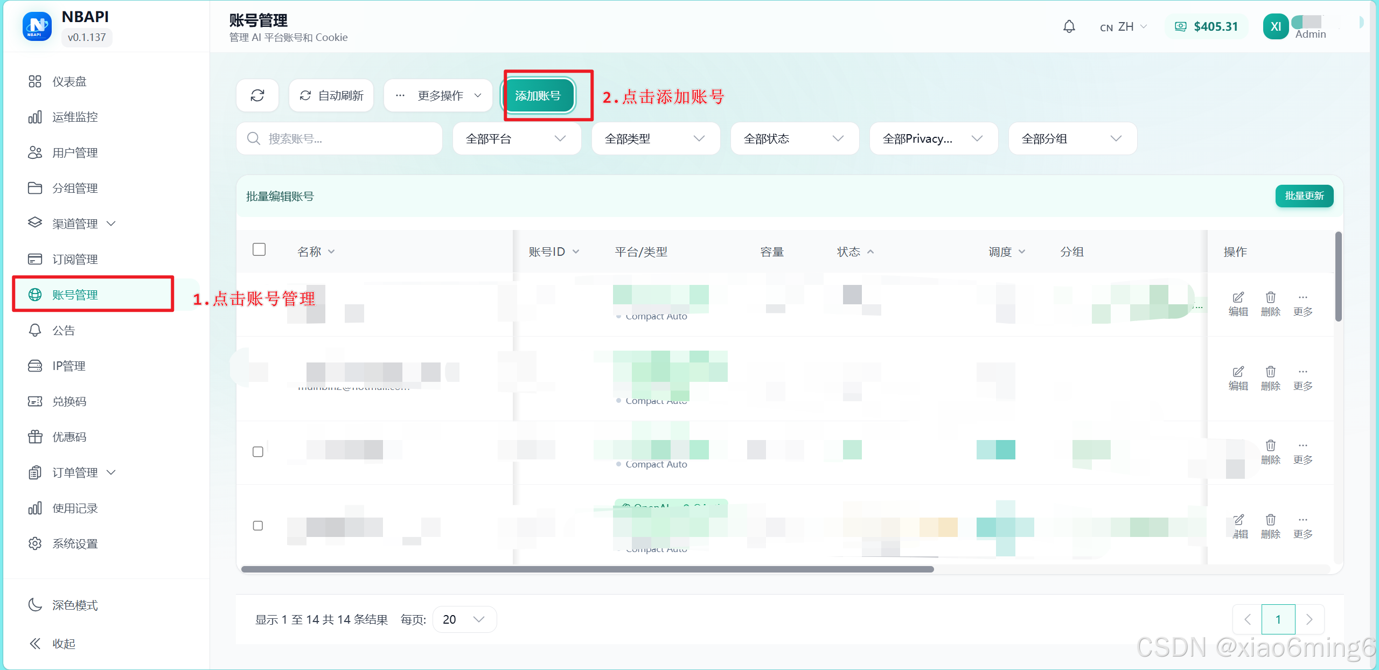
Task: Click the table's horizontal scrollbar
Action: tap(588, 569)
